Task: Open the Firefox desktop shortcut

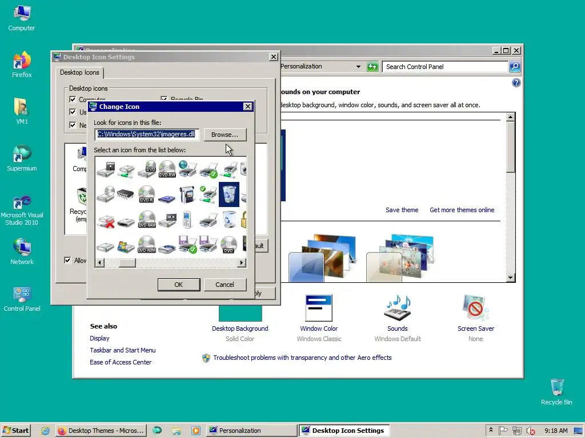Action: [x=22, y=64]
